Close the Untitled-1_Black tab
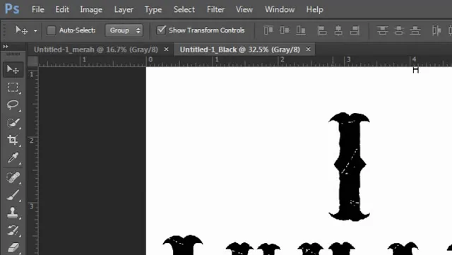Image resolution: width=452 pixels, height=255 pixels. point(308,49)
